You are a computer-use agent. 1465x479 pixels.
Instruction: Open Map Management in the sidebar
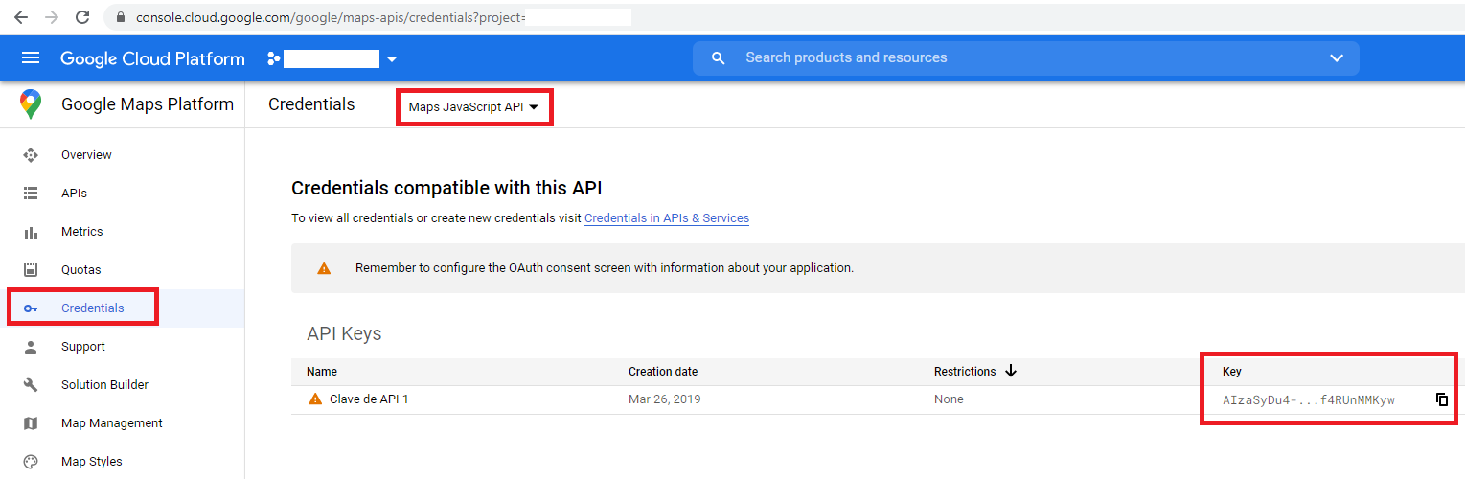click(112, 423)
